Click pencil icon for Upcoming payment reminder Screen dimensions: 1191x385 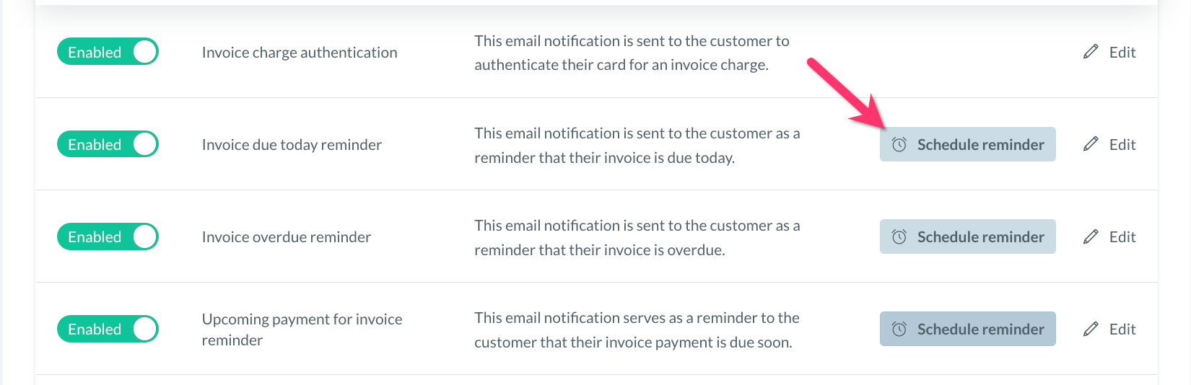click(x=1091, y=329)
